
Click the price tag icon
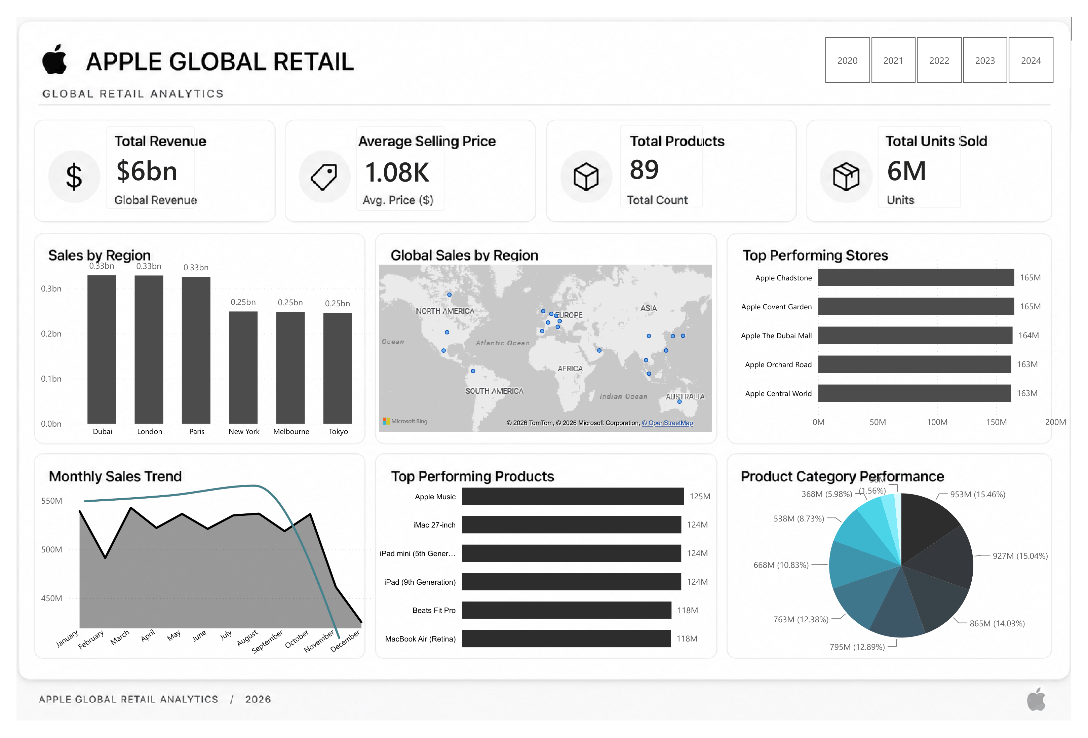click(x=324, y=177)
